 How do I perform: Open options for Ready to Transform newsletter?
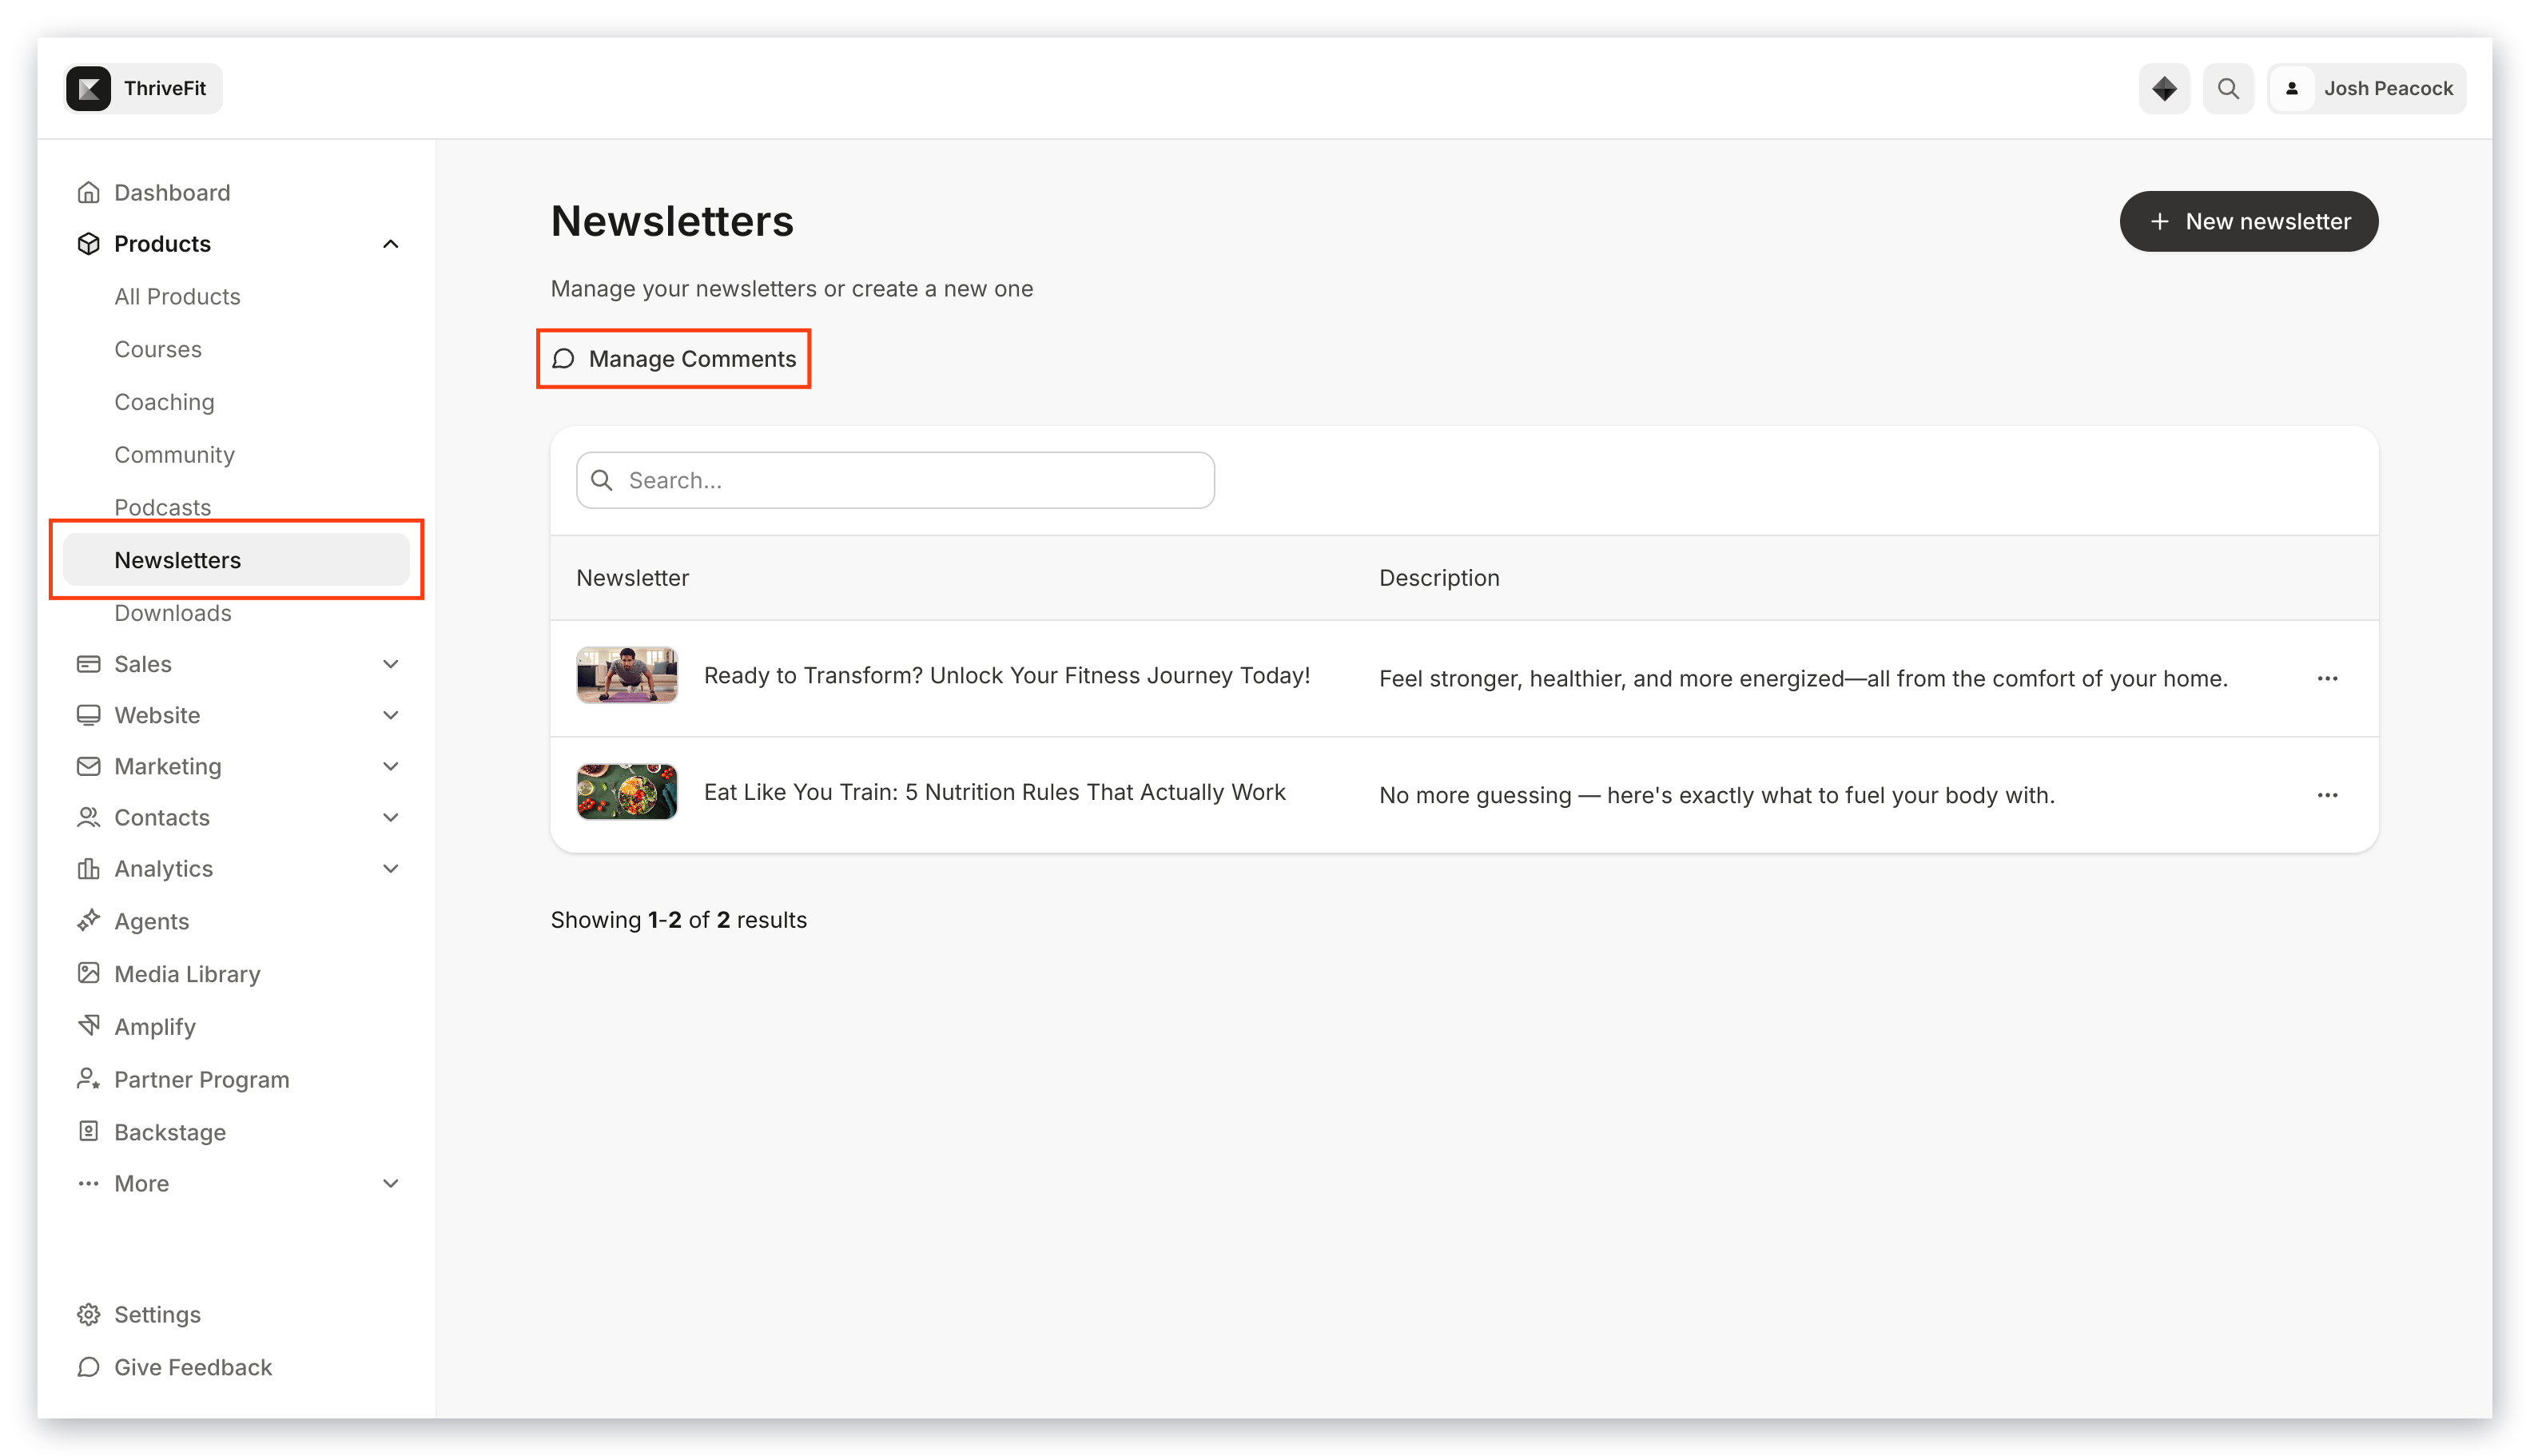tap(2327, 678)
